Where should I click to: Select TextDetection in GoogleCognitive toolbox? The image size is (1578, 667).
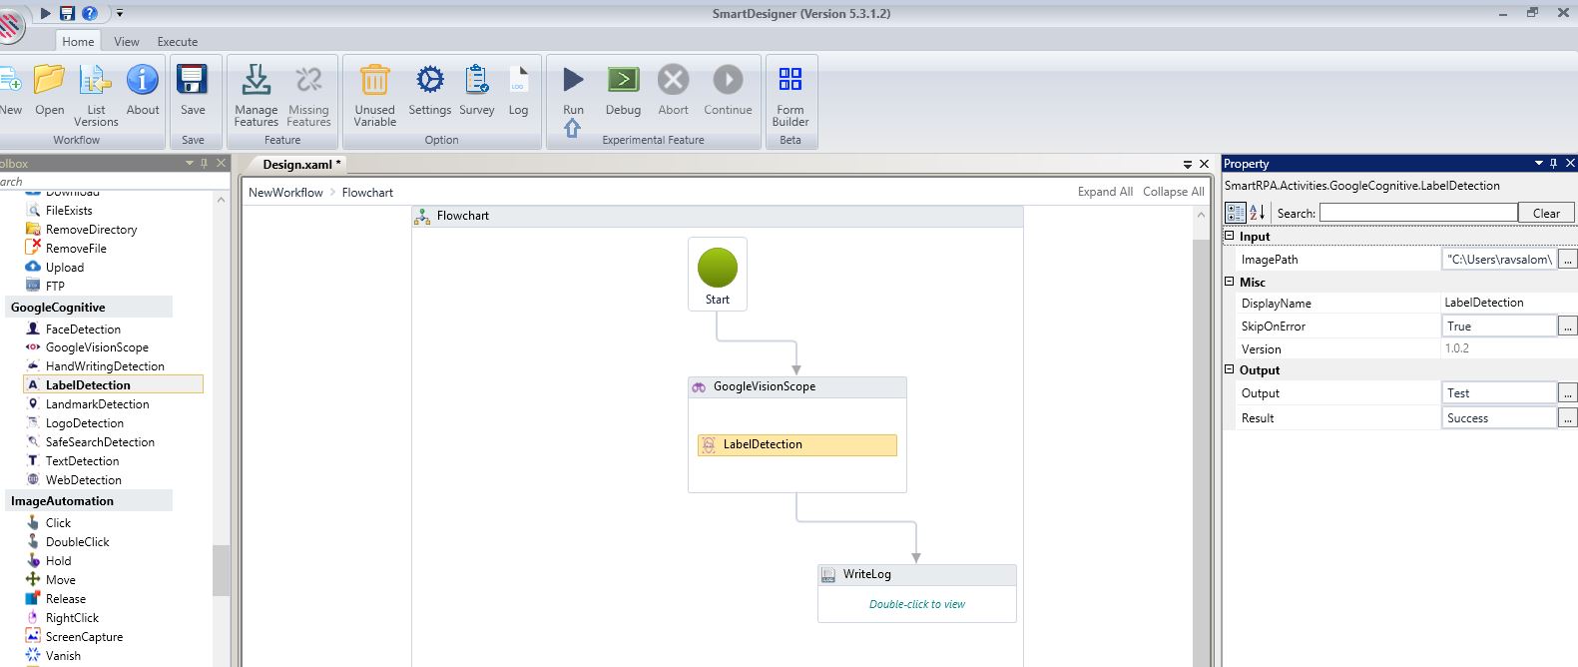click(x=82, y=461)
